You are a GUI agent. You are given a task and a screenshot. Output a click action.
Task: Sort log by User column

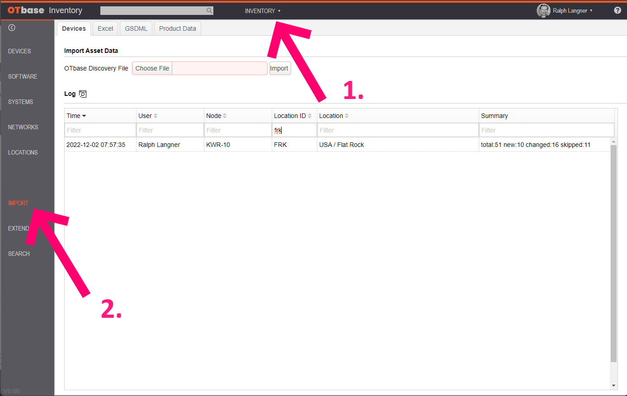pos(148,116)
